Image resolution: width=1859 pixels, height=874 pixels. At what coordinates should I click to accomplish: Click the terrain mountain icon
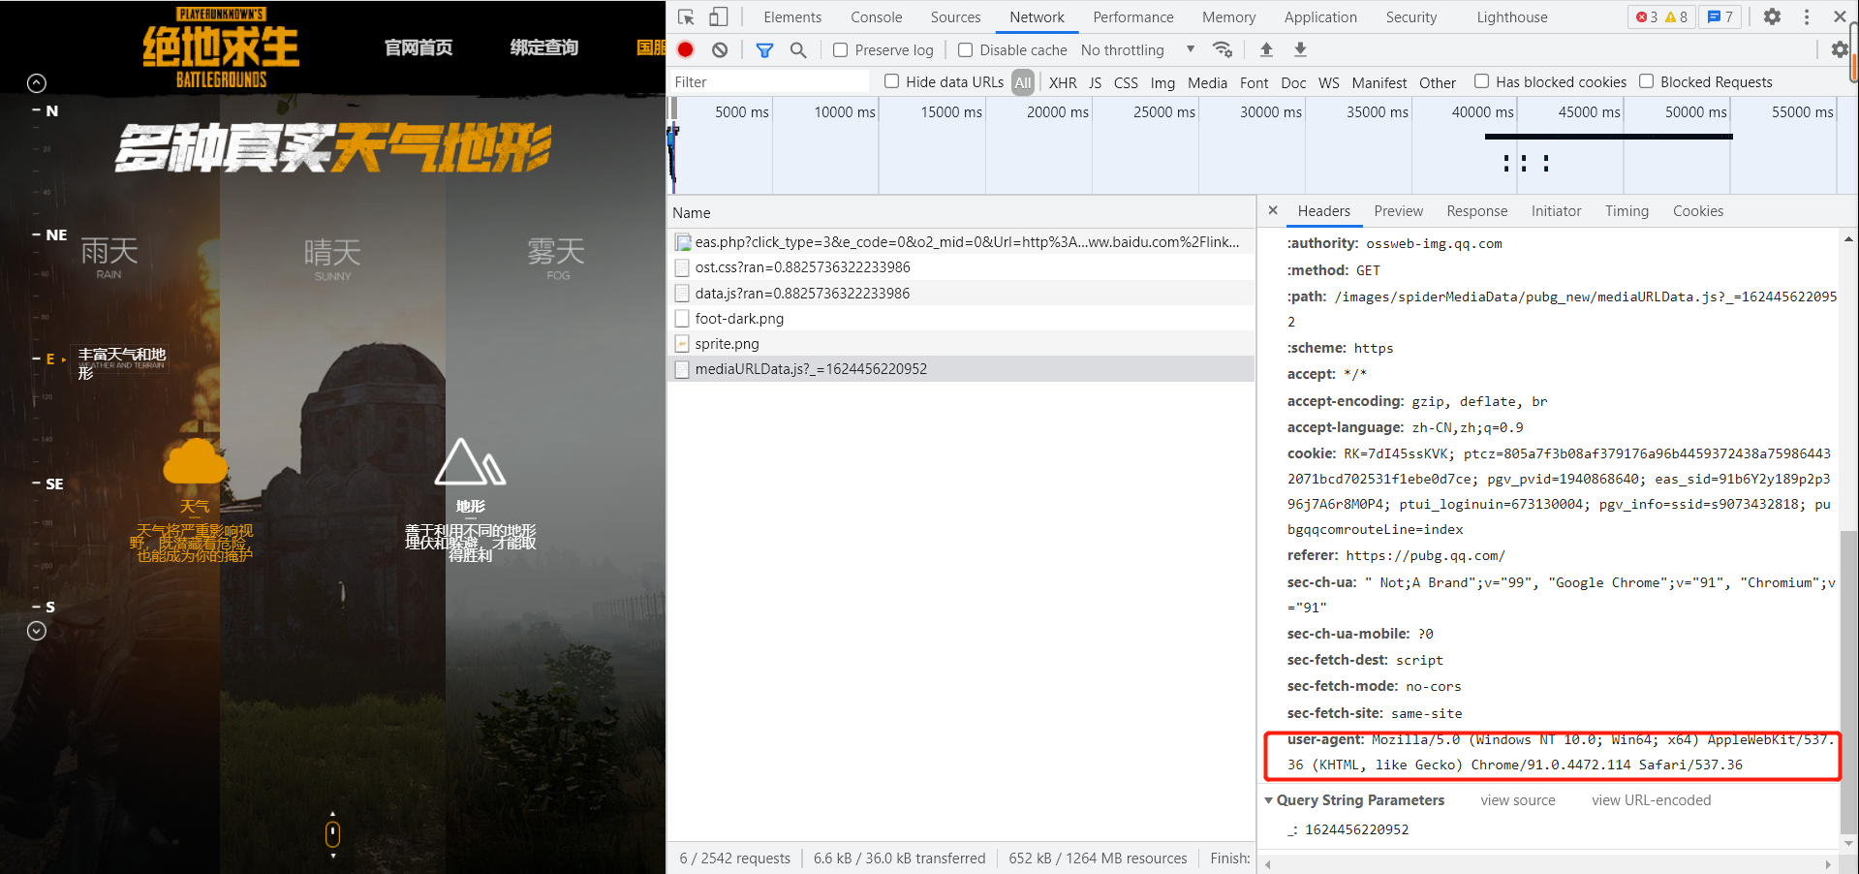tap(470, 461)
